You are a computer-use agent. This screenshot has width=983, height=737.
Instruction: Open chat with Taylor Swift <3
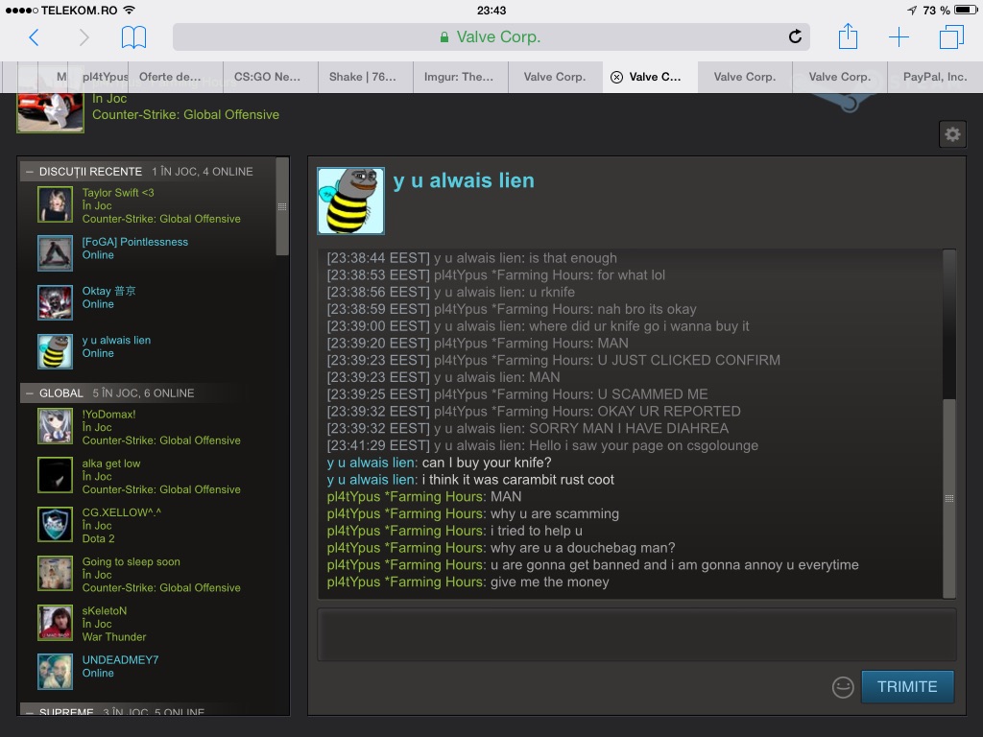pyautogui.click(x=118, y=193)
